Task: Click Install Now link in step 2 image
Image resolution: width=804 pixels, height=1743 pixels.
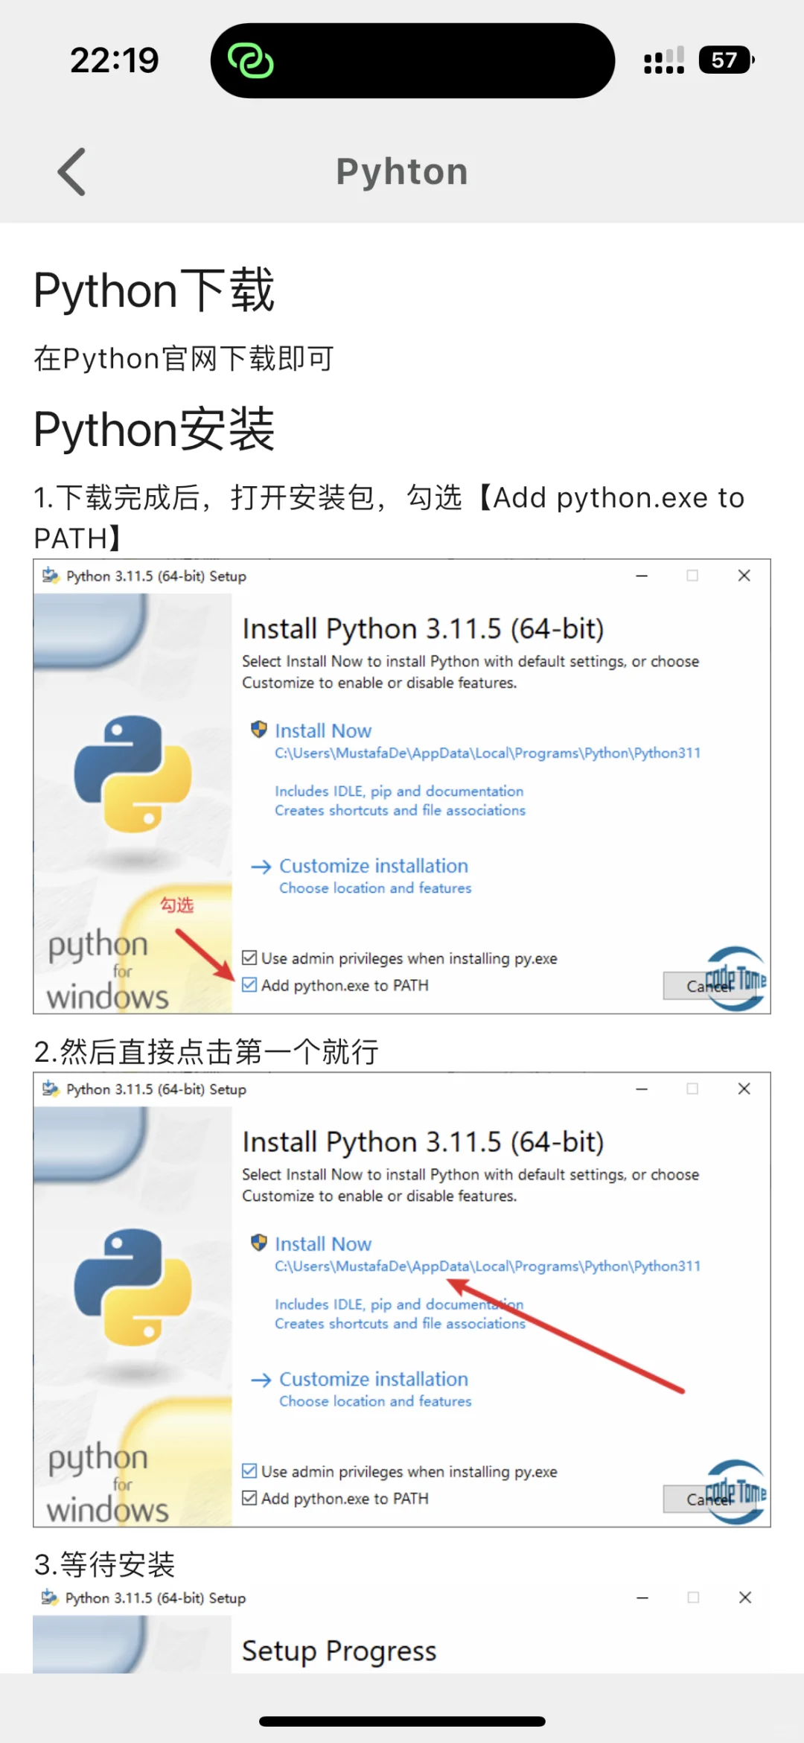Action: pyautogui.click(x=323, y=1243)
